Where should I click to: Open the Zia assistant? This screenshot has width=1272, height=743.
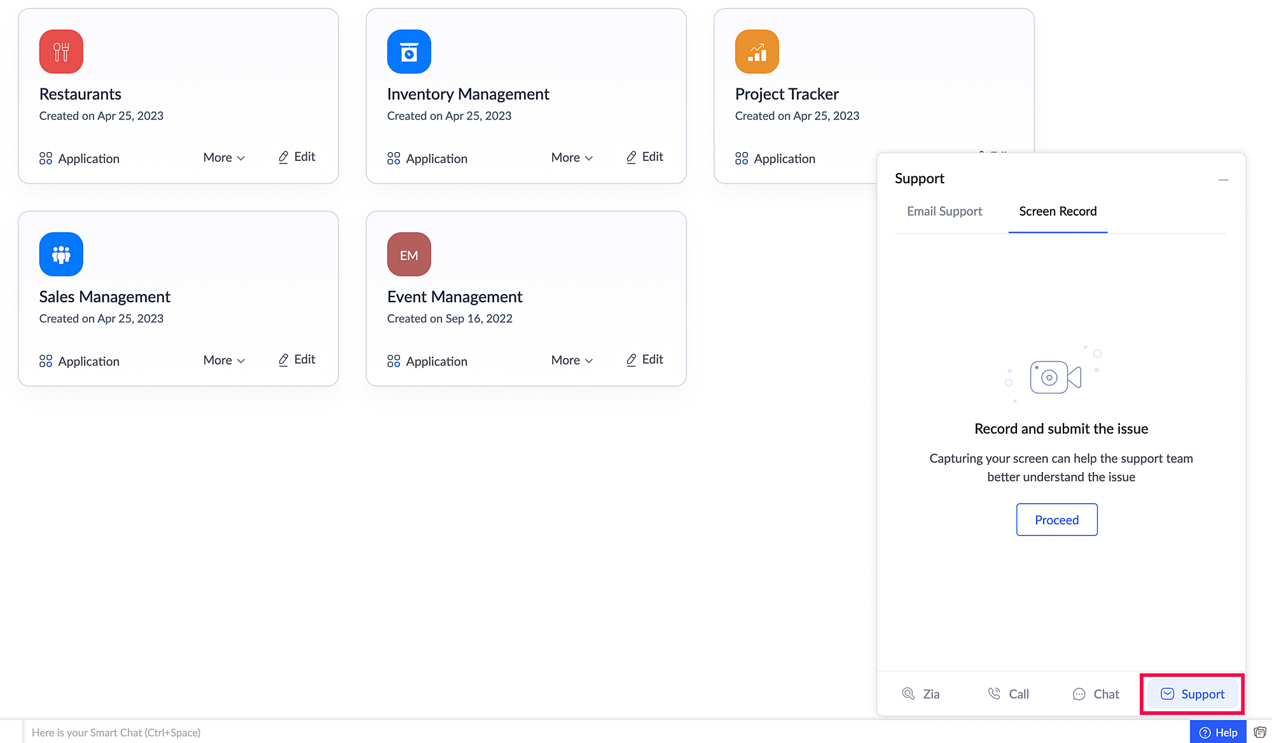tap(920, 694)
